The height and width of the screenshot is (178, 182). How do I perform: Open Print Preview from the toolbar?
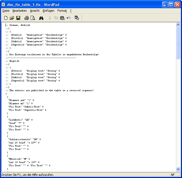(33, 18)
